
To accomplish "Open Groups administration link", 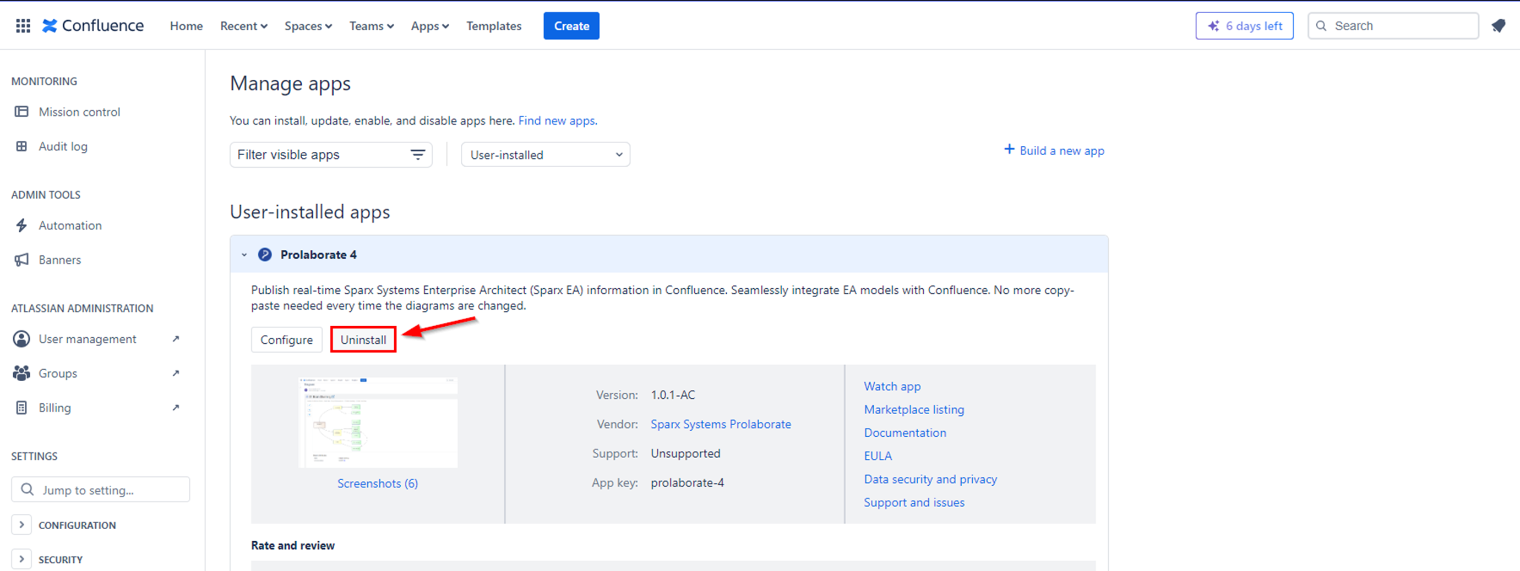I will coord(58,373).
